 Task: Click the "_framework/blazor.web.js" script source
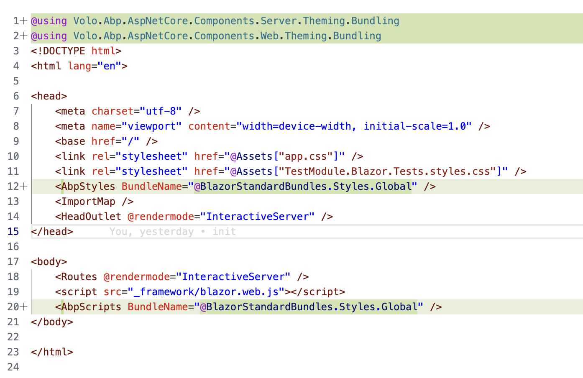click(x=206, y=292)
